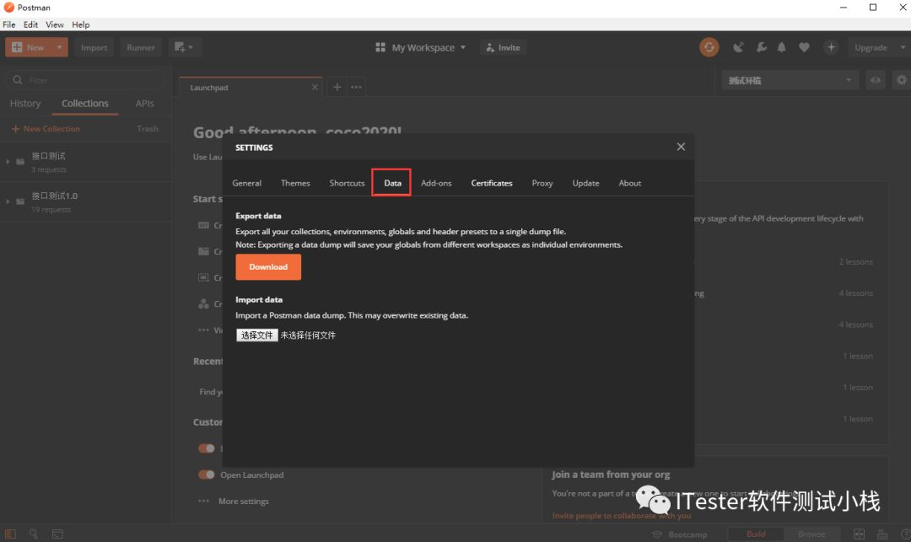Add a new request tab with plus

(x=337, y=87)
